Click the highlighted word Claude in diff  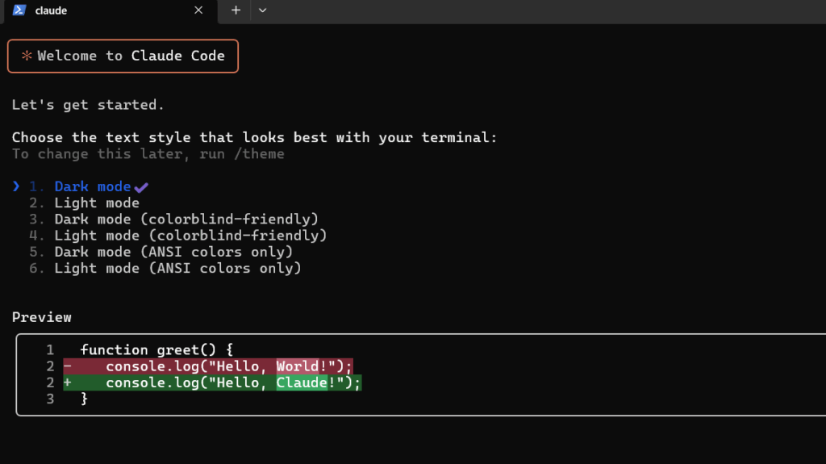point(302,382)
